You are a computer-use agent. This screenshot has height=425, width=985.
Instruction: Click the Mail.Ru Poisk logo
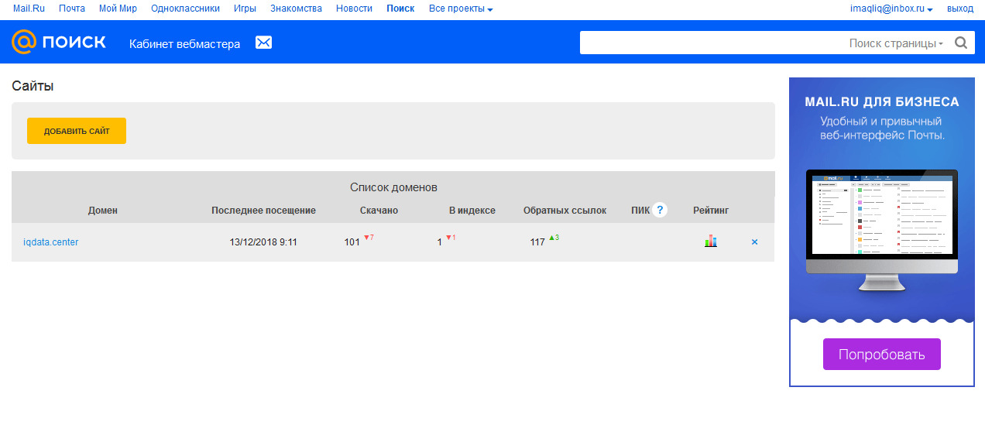tap(59, 42)
